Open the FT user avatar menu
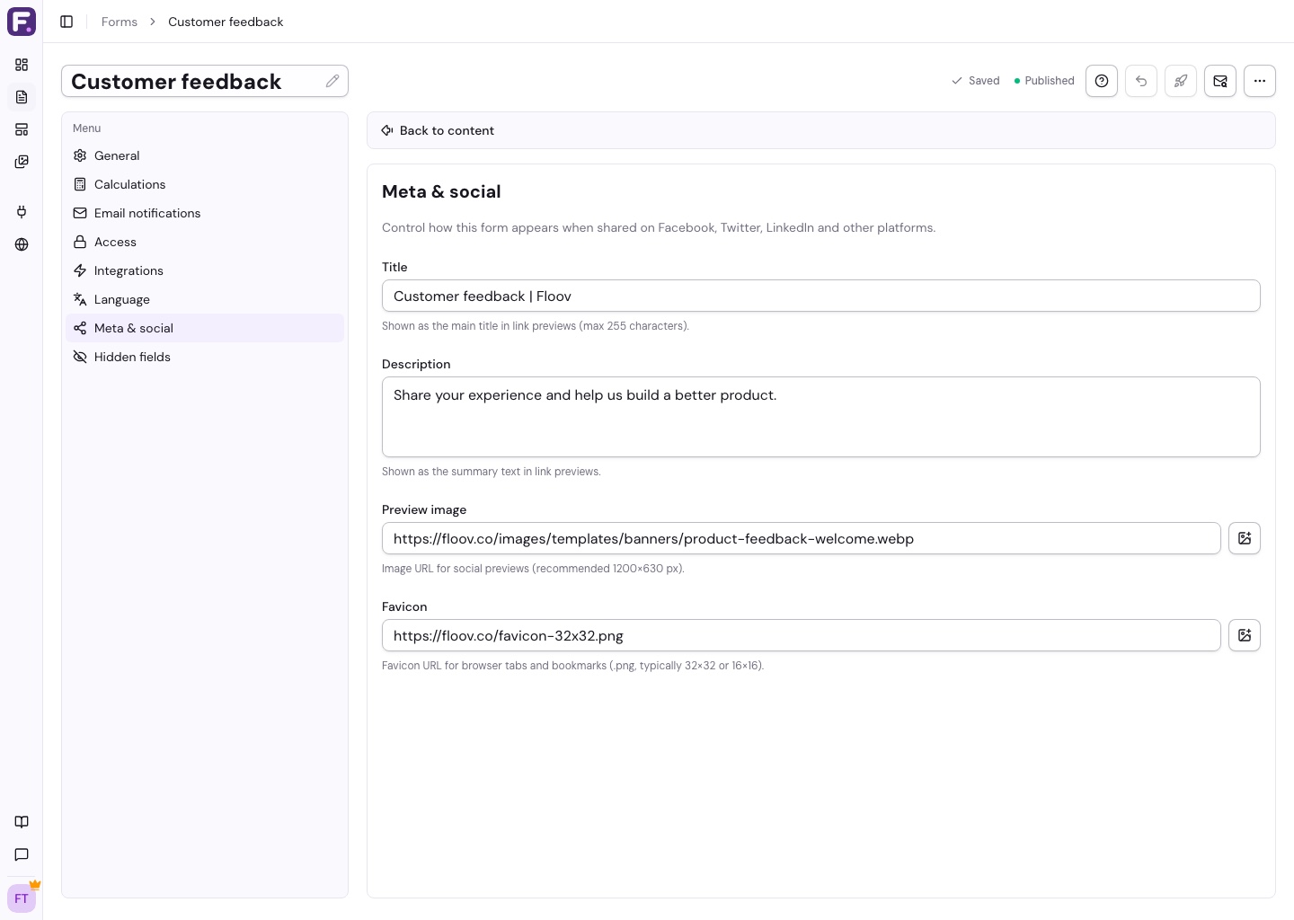 [x=22, y=898]
